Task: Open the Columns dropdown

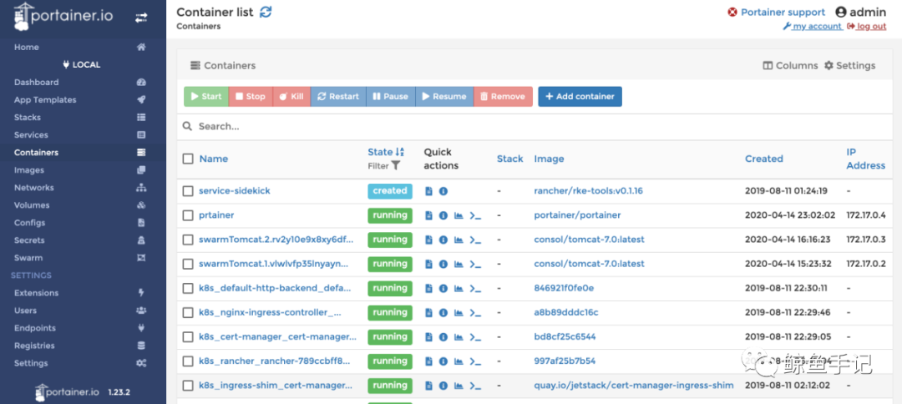Action: click(790, 65)
